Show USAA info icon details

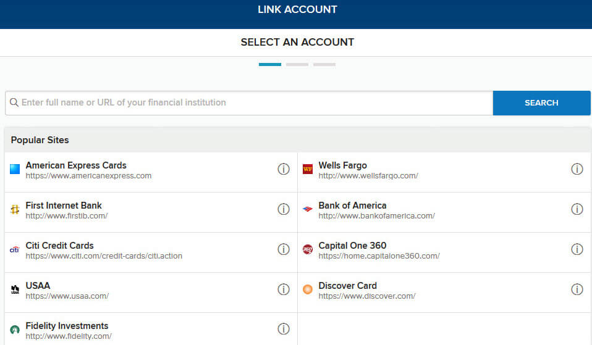coord(284,289)
